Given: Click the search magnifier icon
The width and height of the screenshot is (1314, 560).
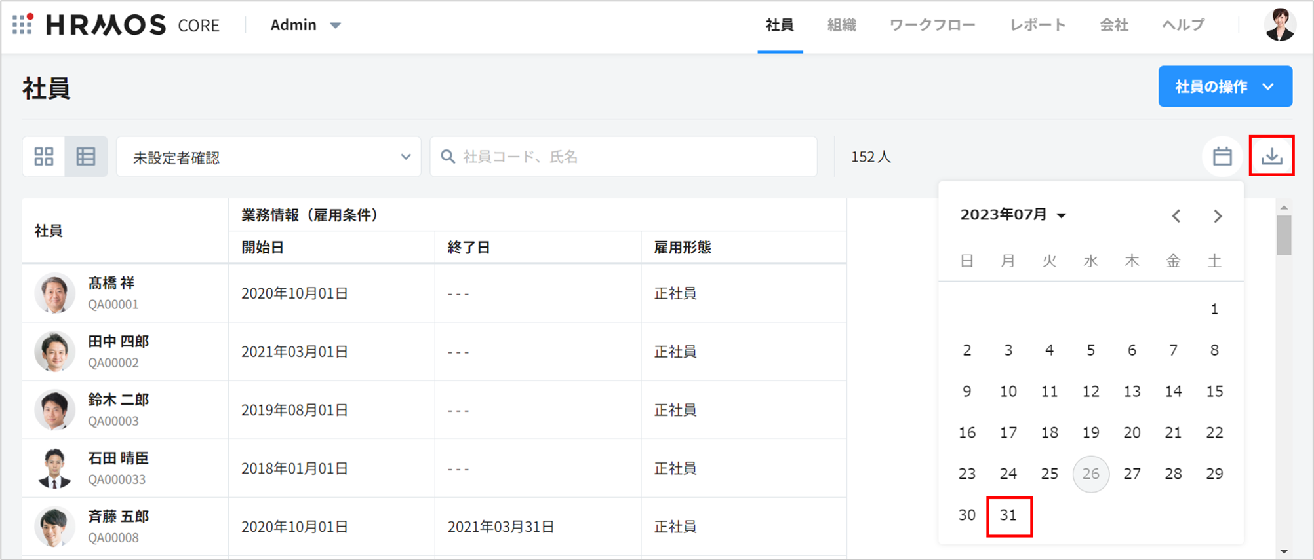Looking at the screenshot, I should coord(448,157).
